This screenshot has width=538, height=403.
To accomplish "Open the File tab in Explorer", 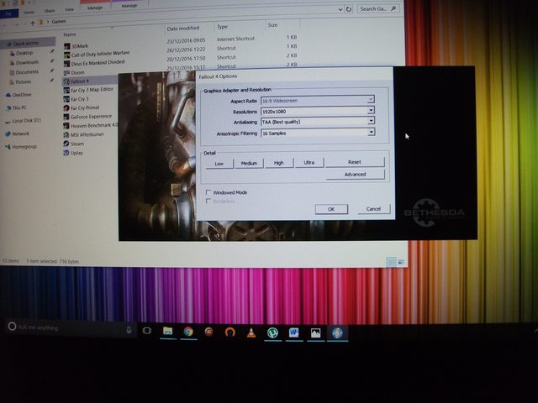I will (x=8, y=14).
